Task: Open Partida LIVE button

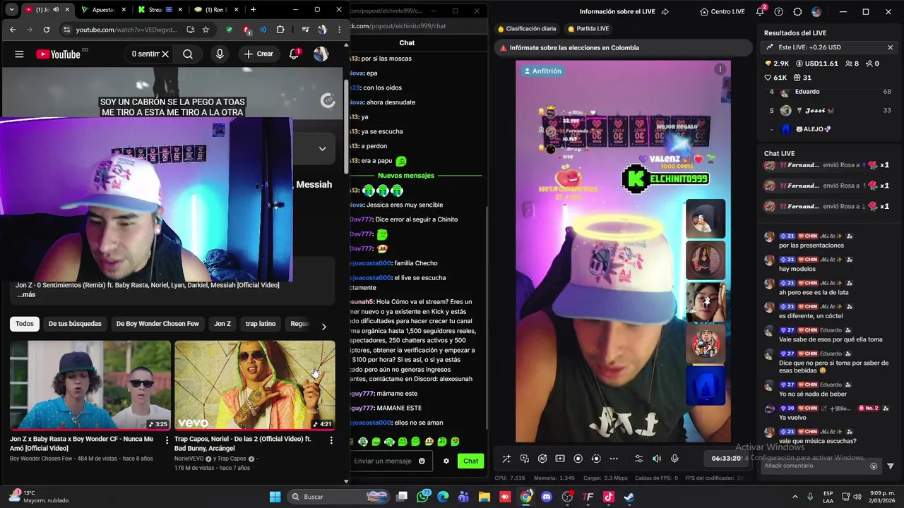Action: (588, 29)
